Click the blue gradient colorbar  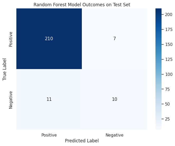[x=159, y=69]
